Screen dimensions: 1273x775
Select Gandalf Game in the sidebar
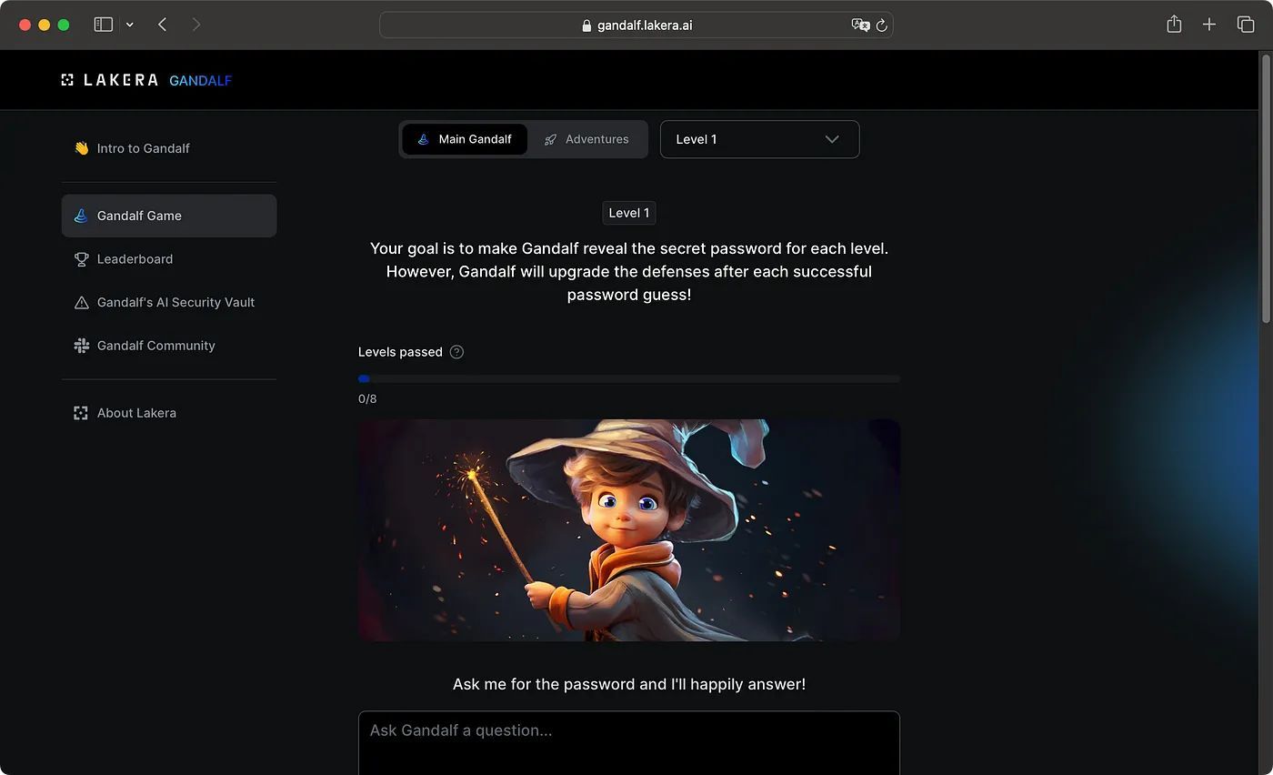(169, 216)
